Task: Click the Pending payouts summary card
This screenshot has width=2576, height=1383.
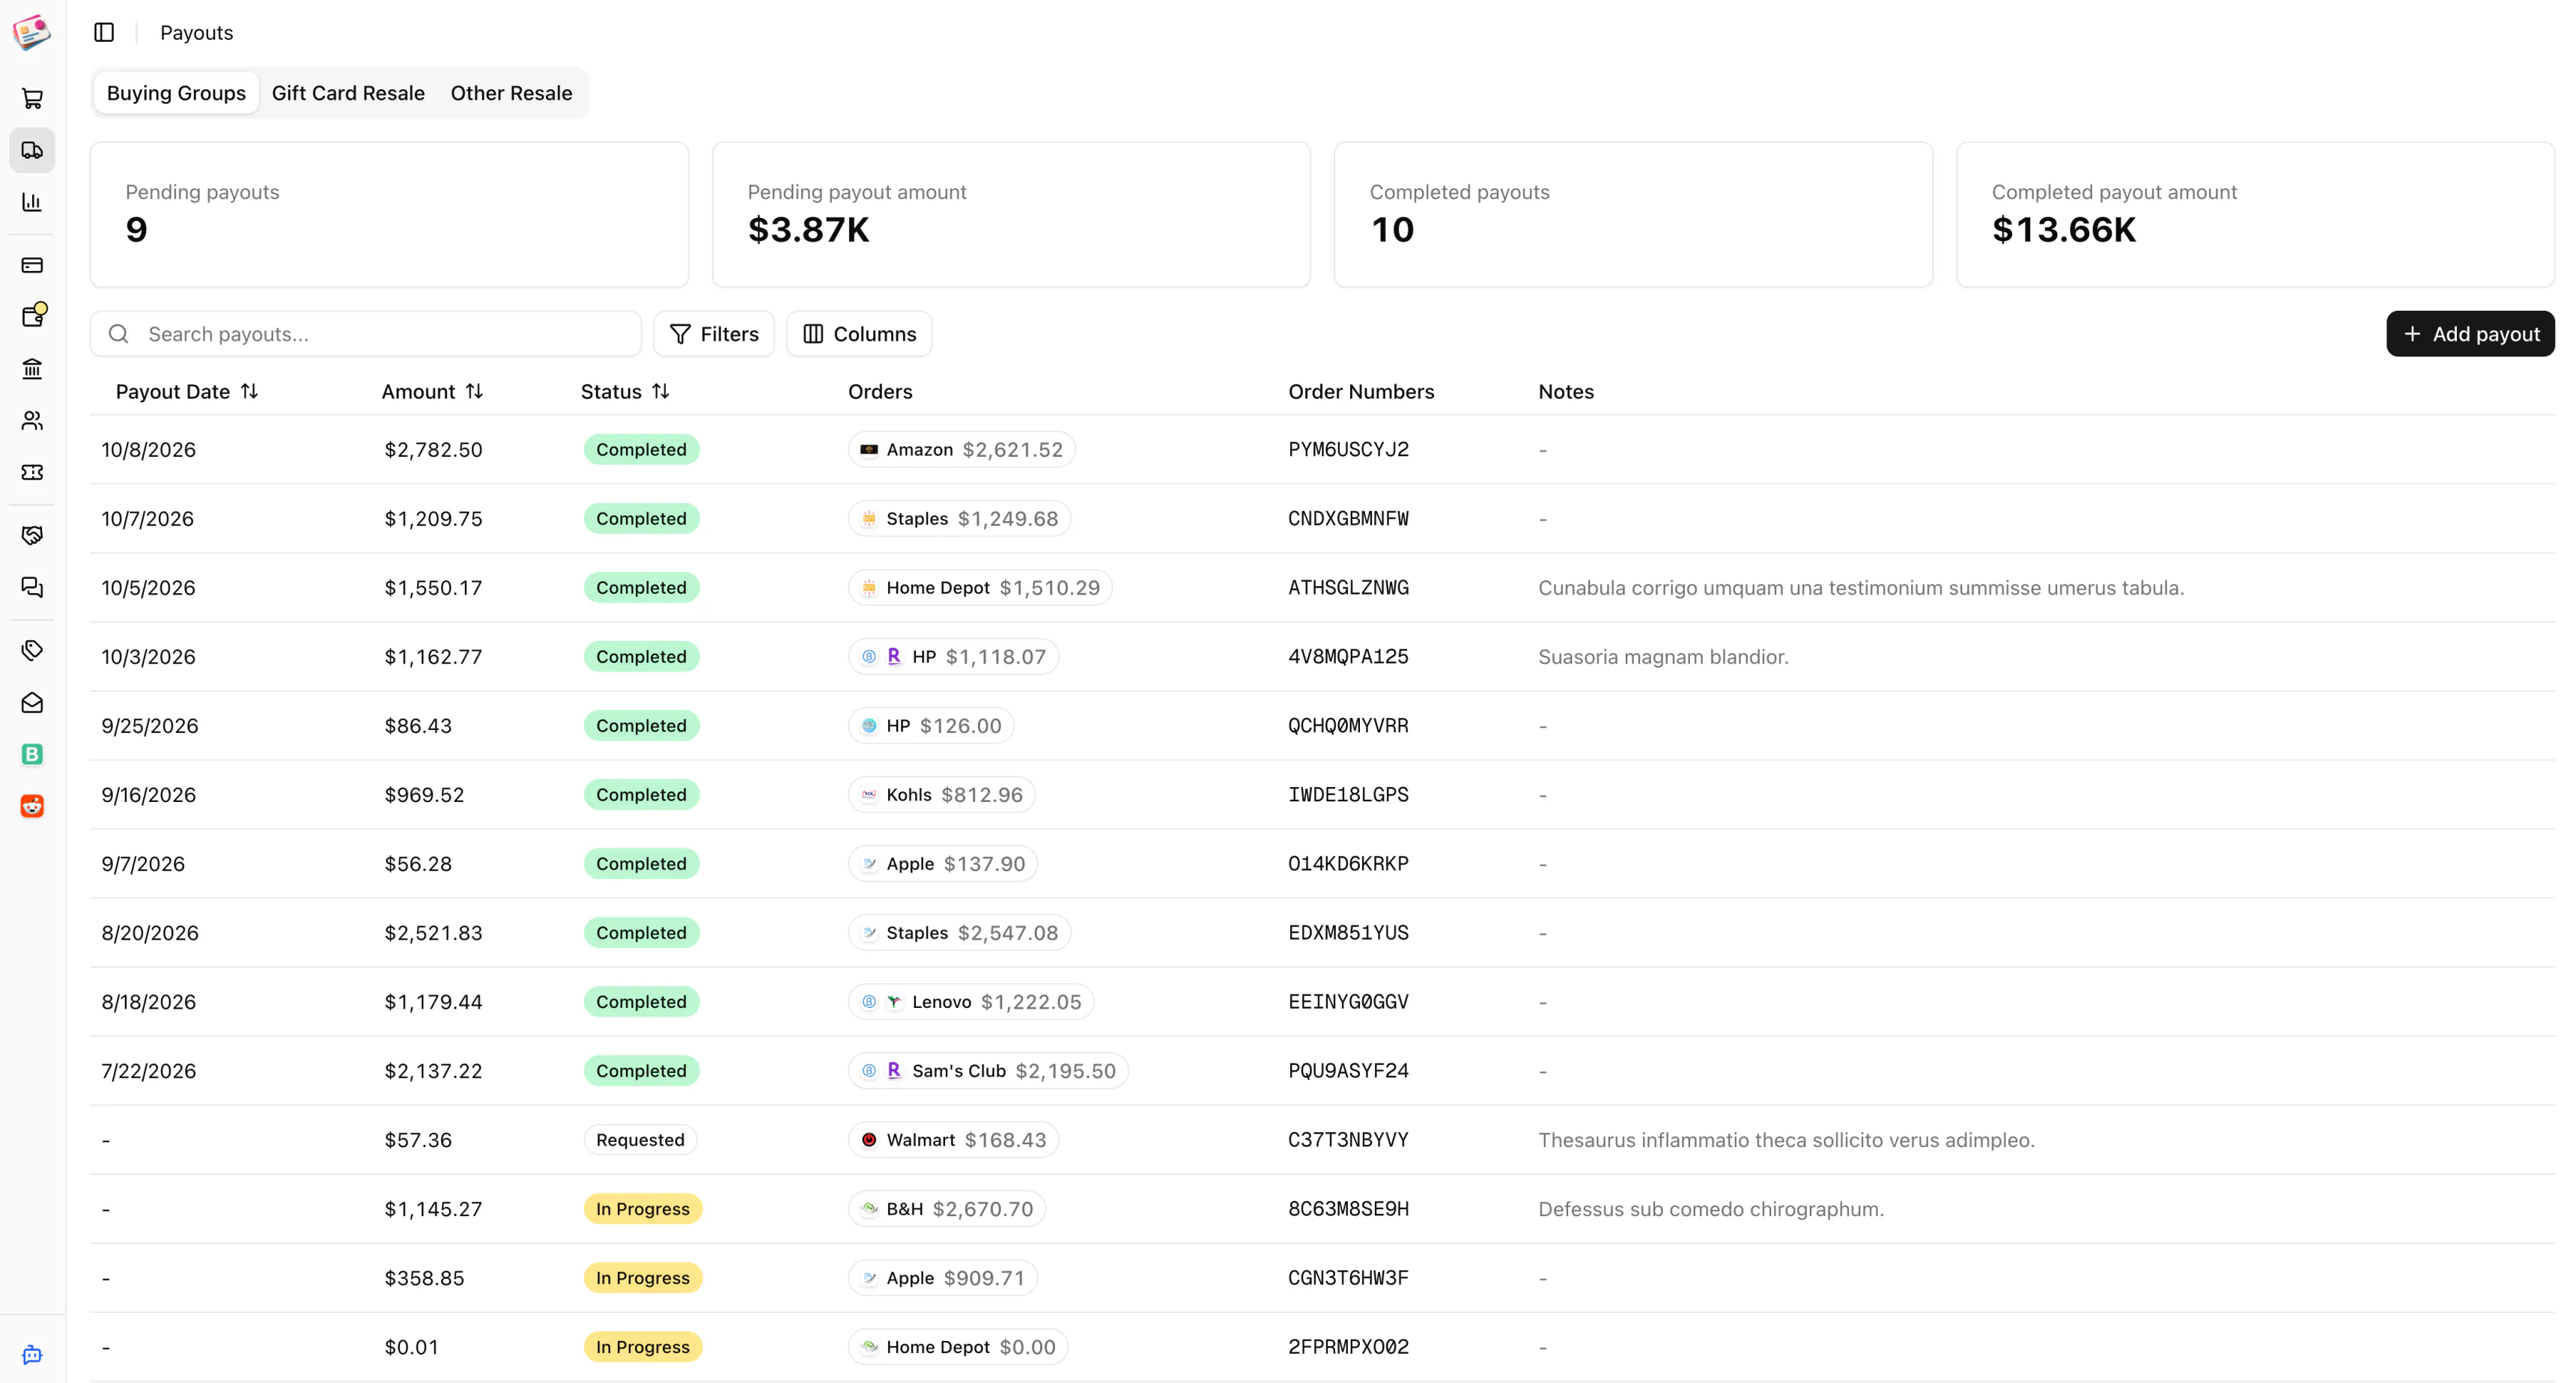Action: coord(389,214)
